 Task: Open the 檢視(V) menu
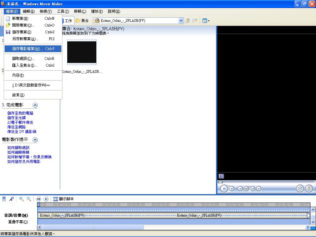[46, 11]
